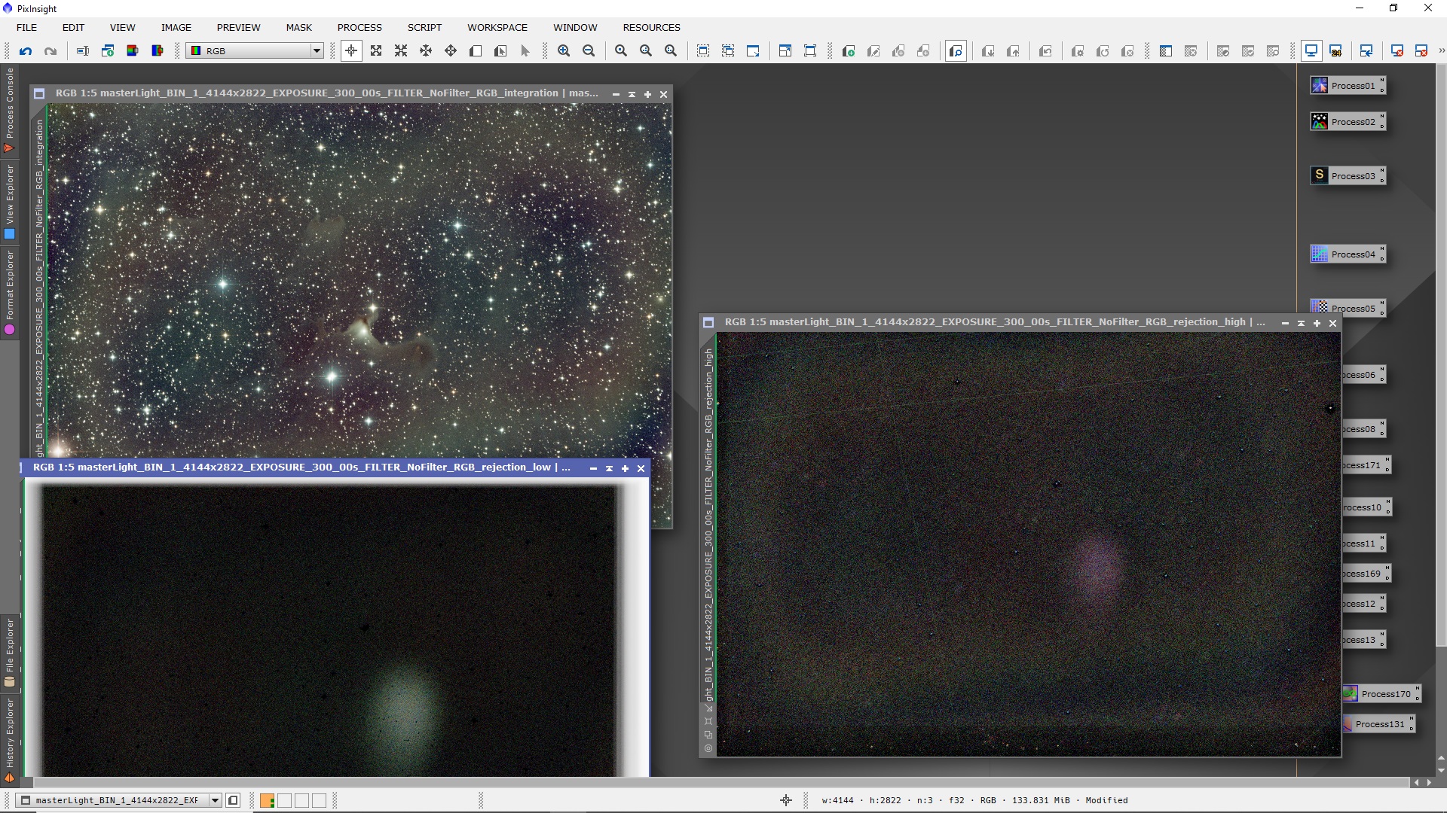Image resolution: width=1447 pixels, height=813 pixels.
Task: Click the Process02 process icon
Action: tap(1348, 122)
